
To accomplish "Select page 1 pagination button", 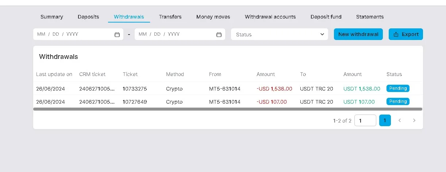I will 385,120.
